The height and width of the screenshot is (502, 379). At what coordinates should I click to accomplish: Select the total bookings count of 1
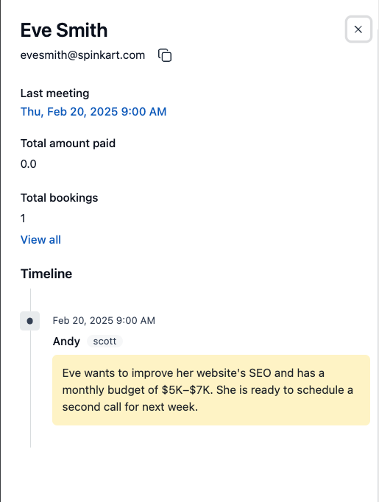(23, 219)
